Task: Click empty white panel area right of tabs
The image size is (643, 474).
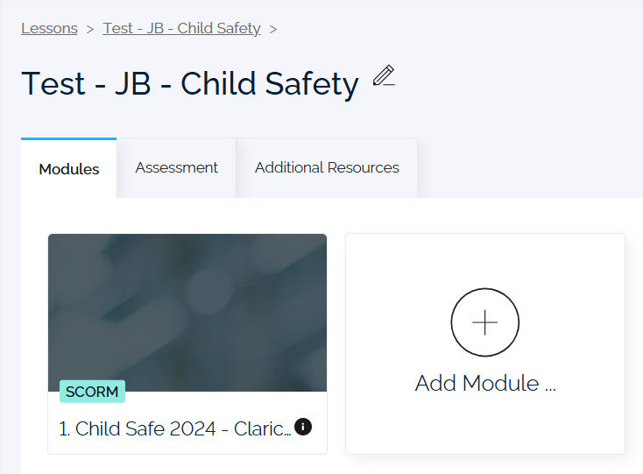Action: pos(529,168)
